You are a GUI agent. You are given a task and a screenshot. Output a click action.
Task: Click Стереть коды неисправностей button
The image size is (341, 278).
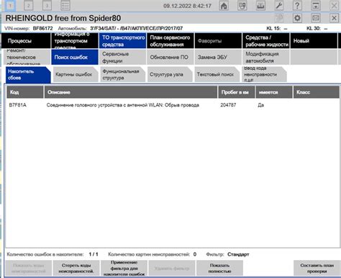[76, 268]
